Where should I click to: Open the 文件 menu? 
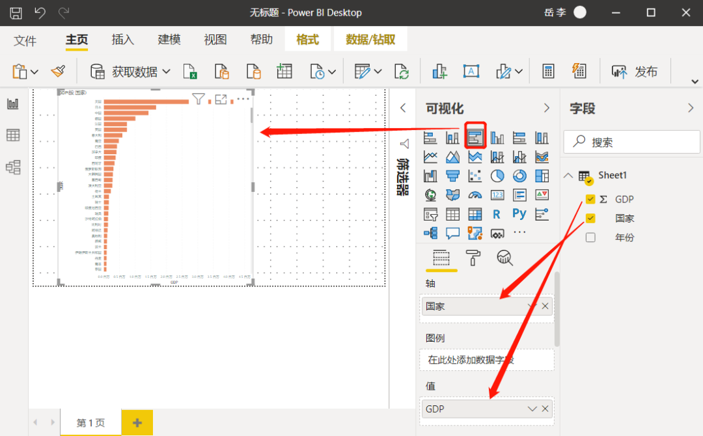tap(25, 40)
